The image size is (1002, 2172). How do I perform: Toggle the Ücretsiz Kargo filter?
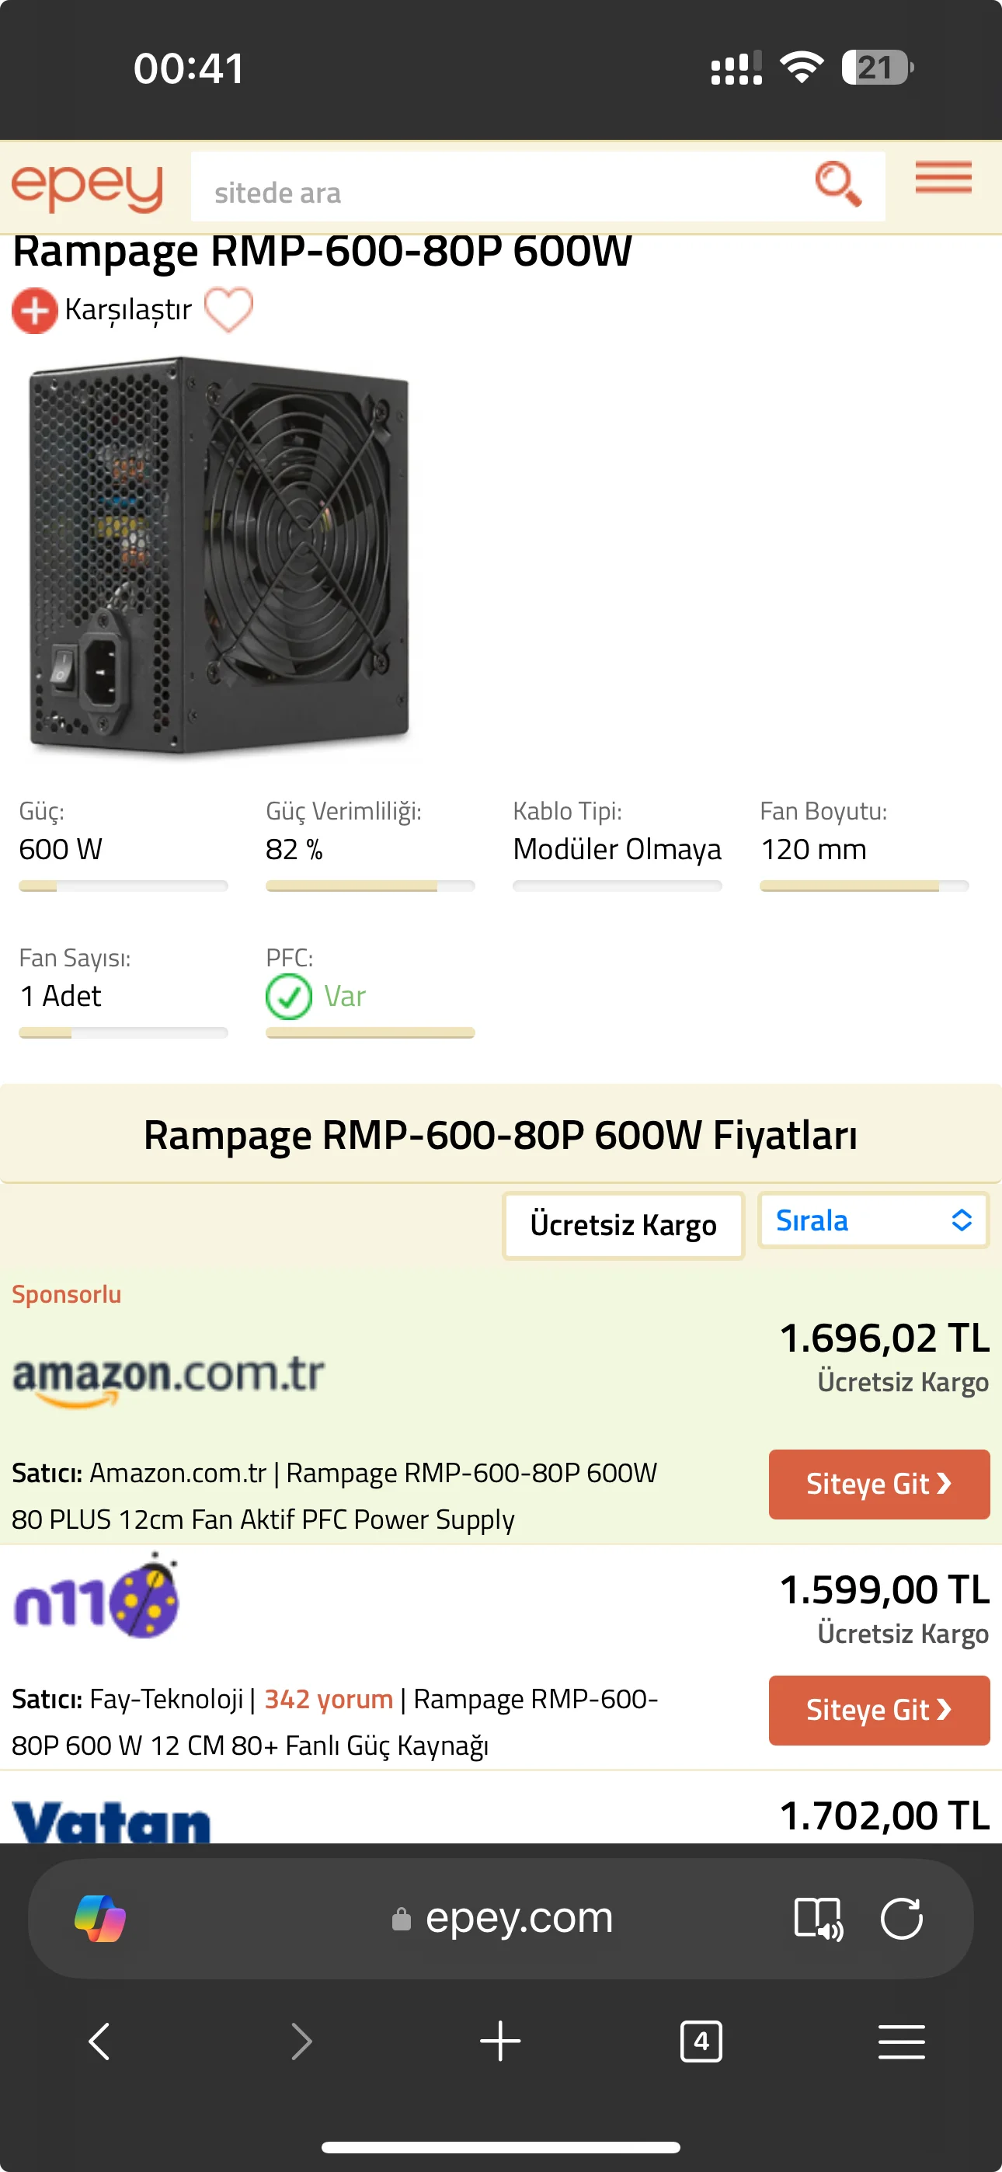click(622, 1224)
